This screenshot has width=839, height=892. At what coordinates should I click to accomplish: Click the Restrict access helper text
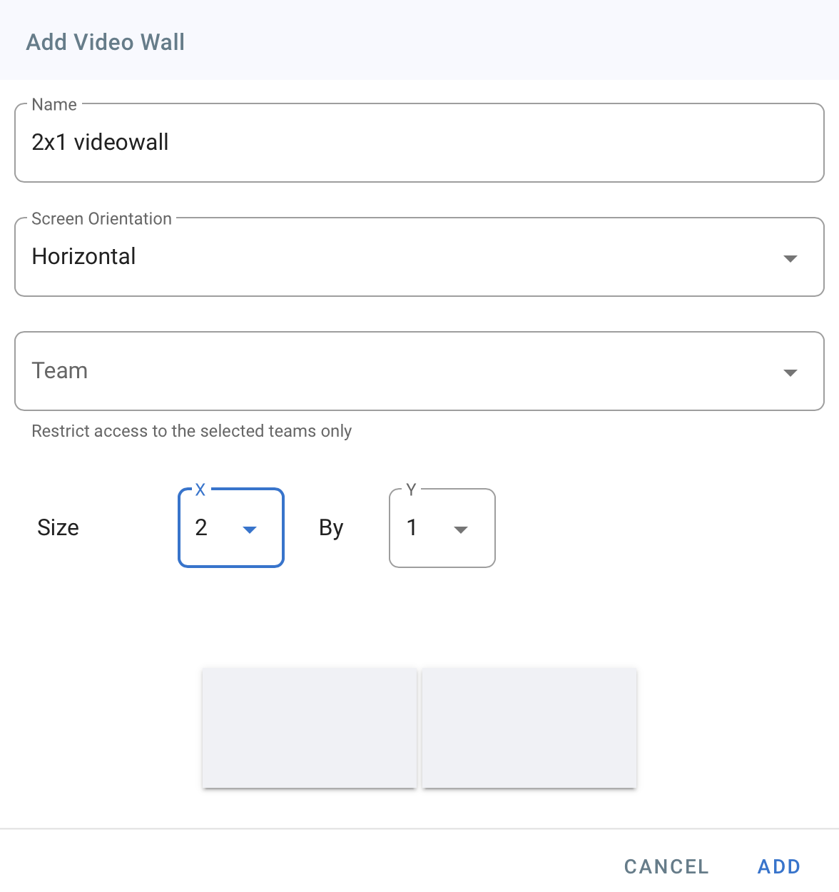[x=191, y=431]
